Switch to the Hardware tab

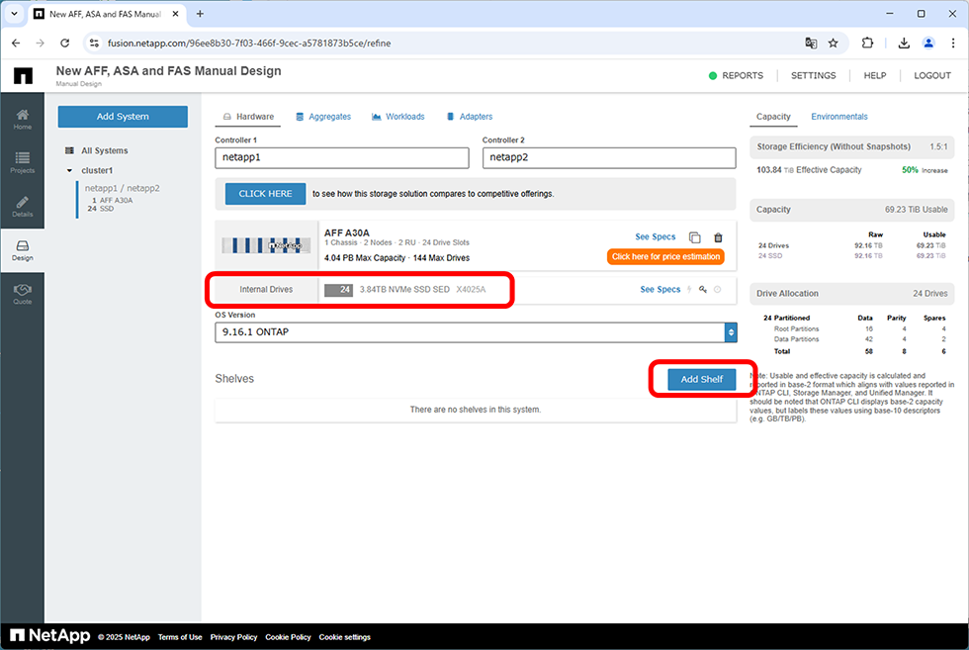point(248,117)
